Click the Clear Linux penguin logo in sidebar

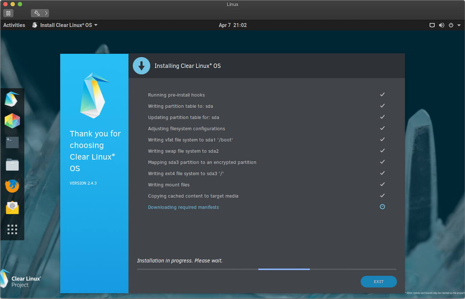click(94, 95)
